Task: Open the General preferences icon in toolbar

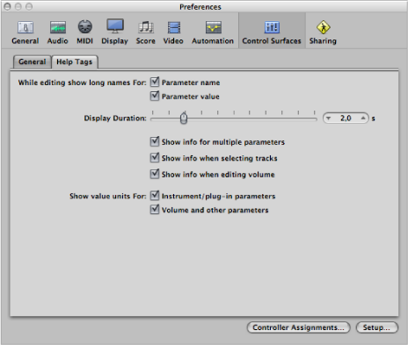Action: pyautogui.click(x=25, y=32)
